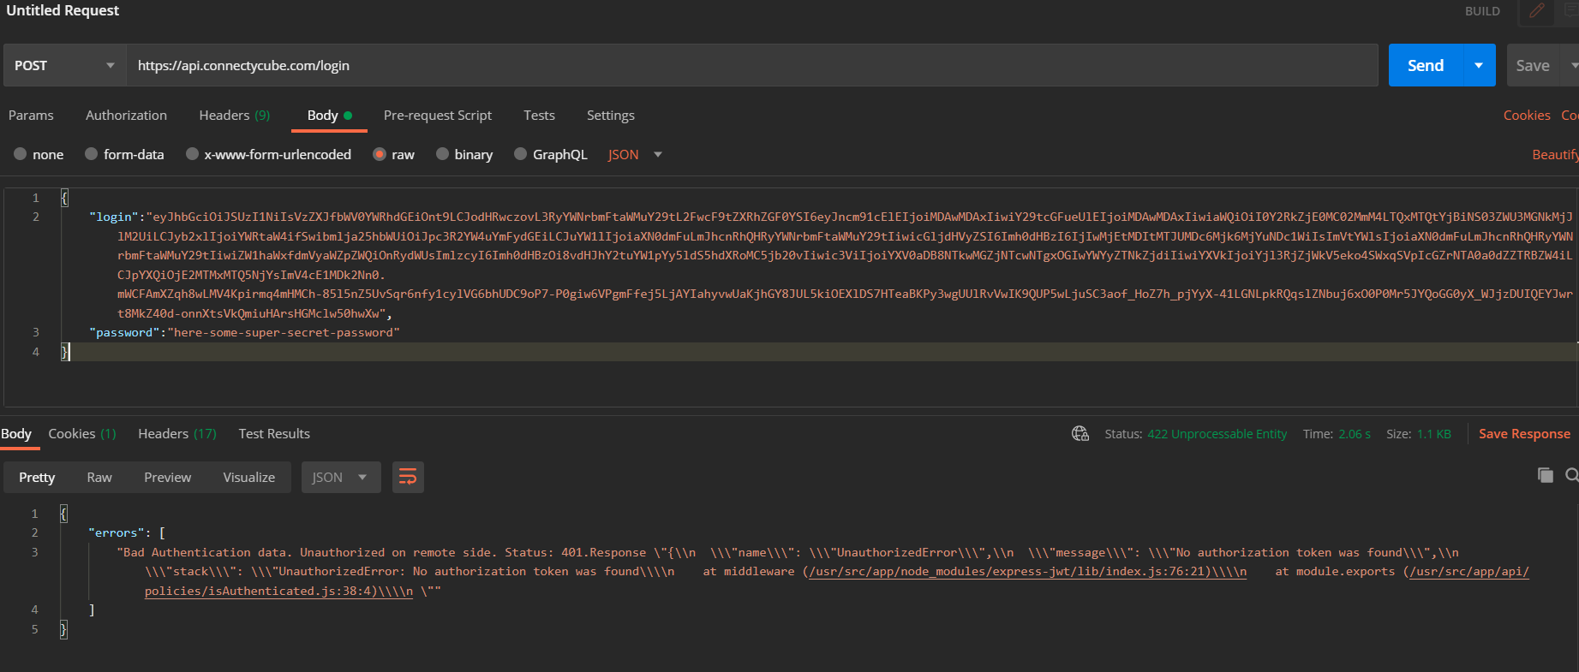Click the "errors" key in response
Image resolution: width=1579 pixels, height=672 pixels.
[117, 532]
